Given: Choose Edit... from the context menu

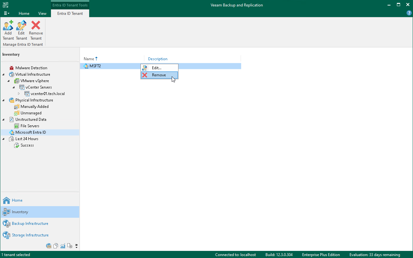Looking at the screenshot, I should click(159, 68).
